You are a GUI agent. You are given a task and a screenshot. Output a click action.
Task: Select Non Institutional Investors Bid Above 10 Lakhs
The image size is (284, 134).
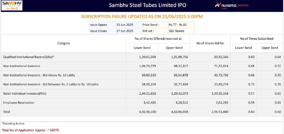(39, 75)
